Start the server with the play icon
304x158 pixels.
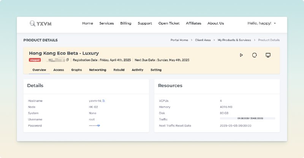pyautogui.click(x=241, y=55)
